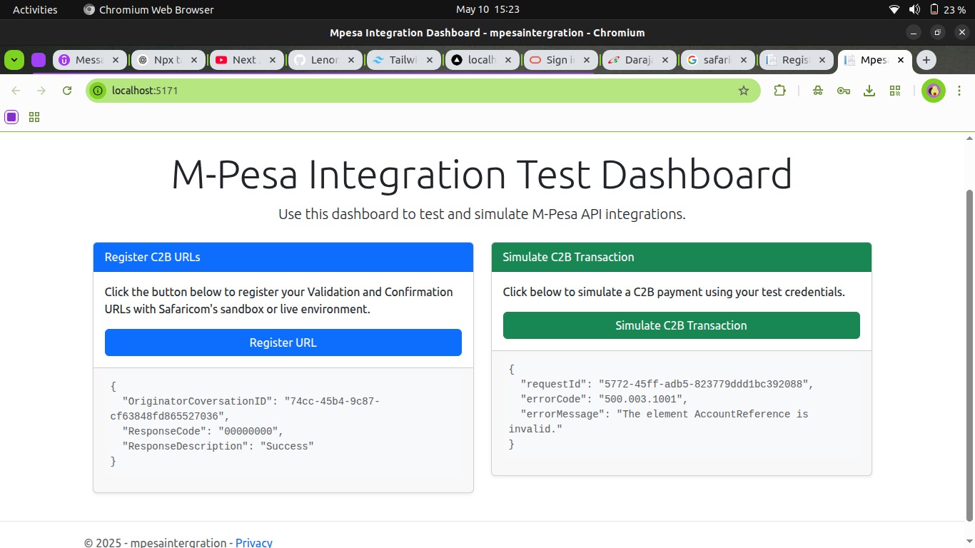
Task: Open Chromium Web Browser app menu
Action: click(148, 9)
